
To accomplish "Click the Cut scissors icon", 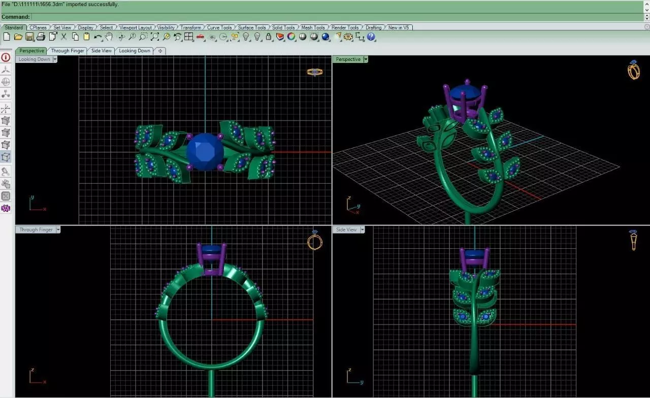I will pyautogui.click(x=63, y=37).
